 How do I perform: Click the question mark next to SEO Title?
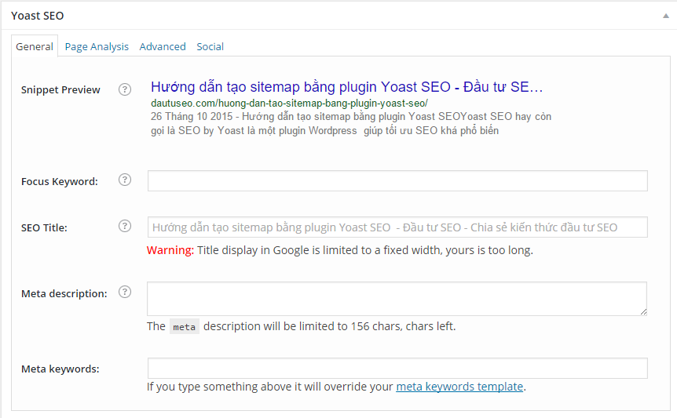pos(125,227)
